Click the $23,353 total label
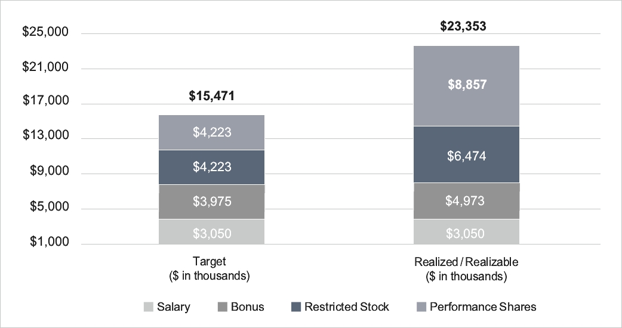 click(466, 26)
